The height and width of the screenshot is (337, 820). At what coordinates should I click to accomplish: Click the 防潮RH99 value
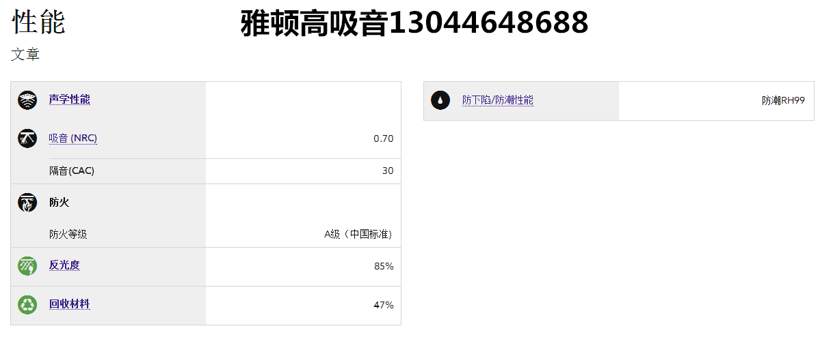click(x=783, y=100)
